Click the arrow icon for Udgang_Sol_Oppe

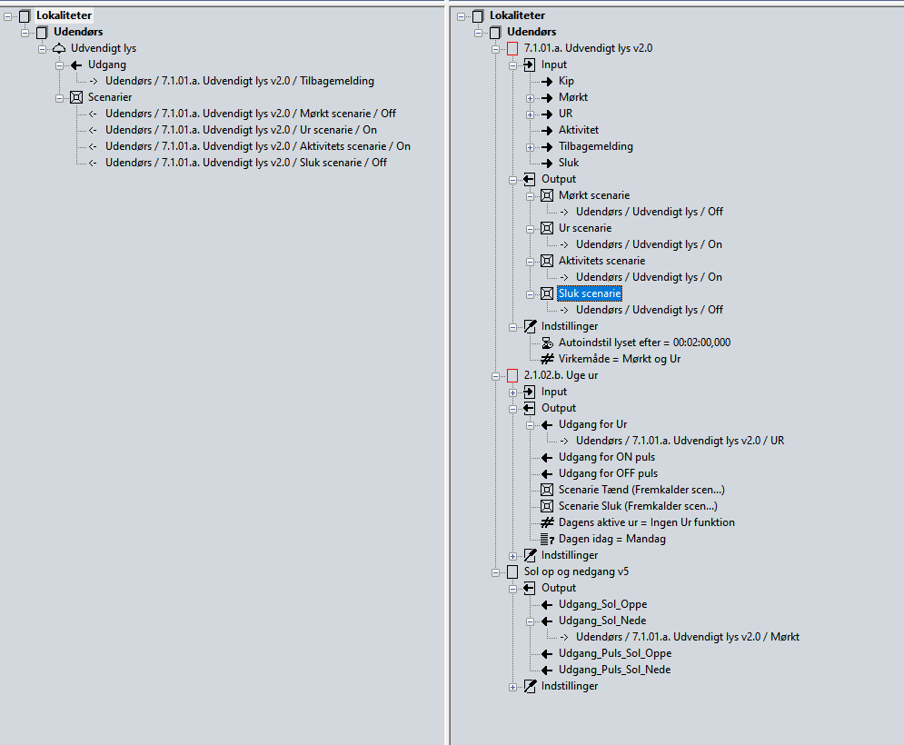pos(547,604)
